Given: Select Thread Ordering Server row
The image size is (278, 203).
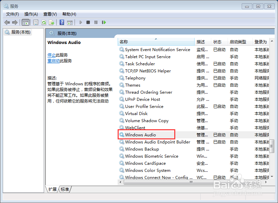Looking at the screenshot, I should coord(194,92).
